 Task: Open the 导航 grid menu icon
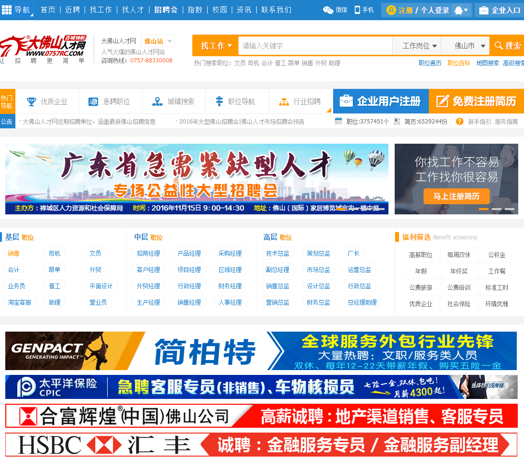click(x=7, y=10)
